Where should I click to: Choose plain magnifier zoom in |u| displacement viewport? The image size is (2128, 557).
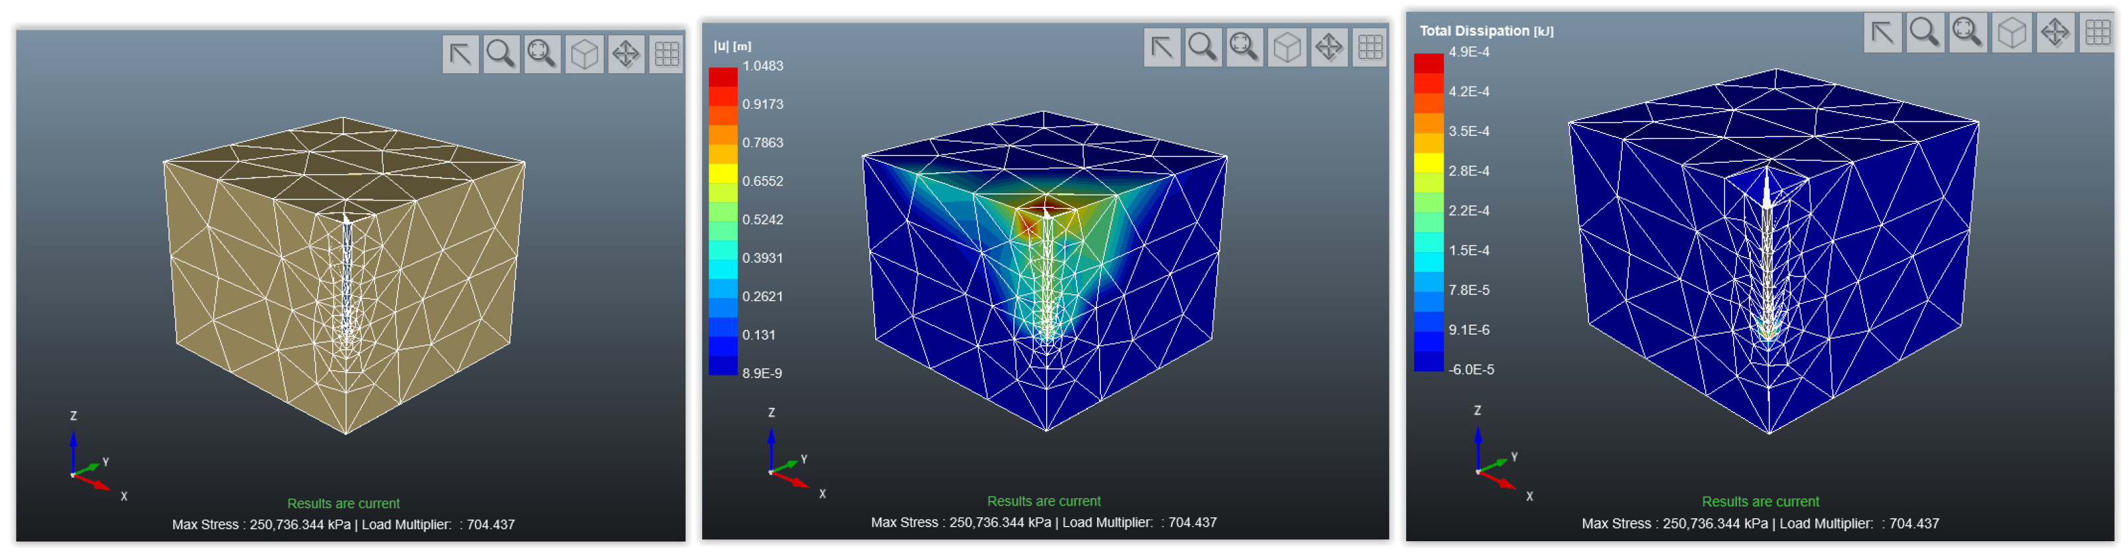(x=1203, y=48)
